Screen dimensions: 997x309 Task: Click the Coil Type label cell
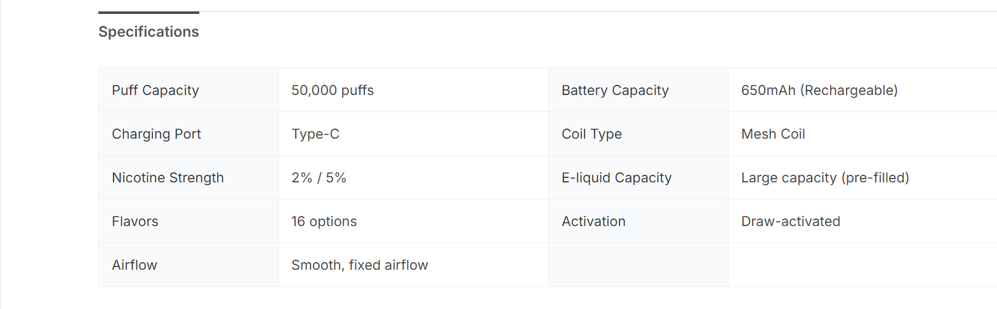(x=591, y=134)
